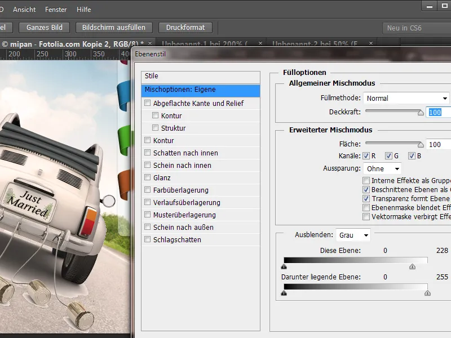The width and height of the screenshot is (451, 338).
Task: Maximize the Photoshop window
Action: [x=444, y=6]
